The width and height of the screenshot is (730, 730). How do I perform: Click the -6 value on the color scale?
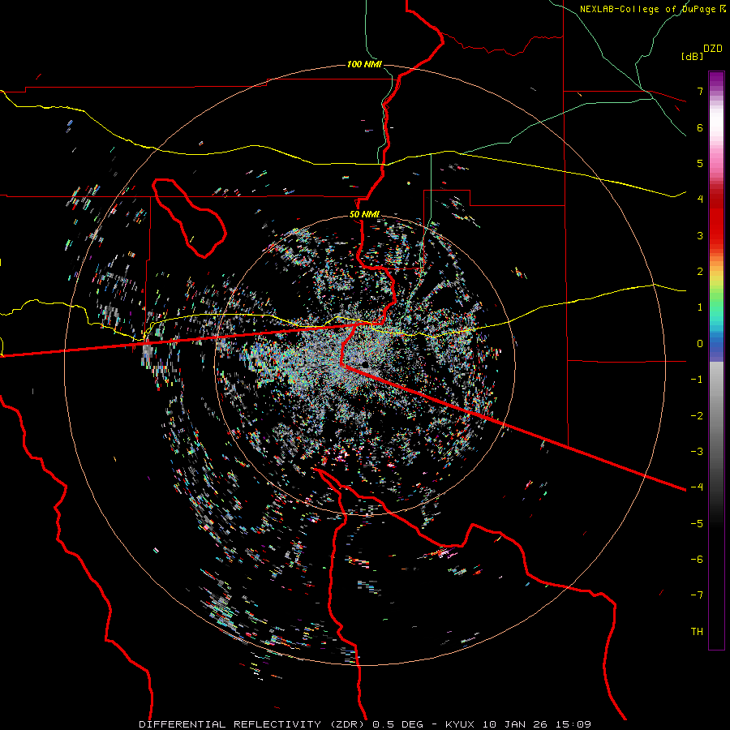pos(697,560)
